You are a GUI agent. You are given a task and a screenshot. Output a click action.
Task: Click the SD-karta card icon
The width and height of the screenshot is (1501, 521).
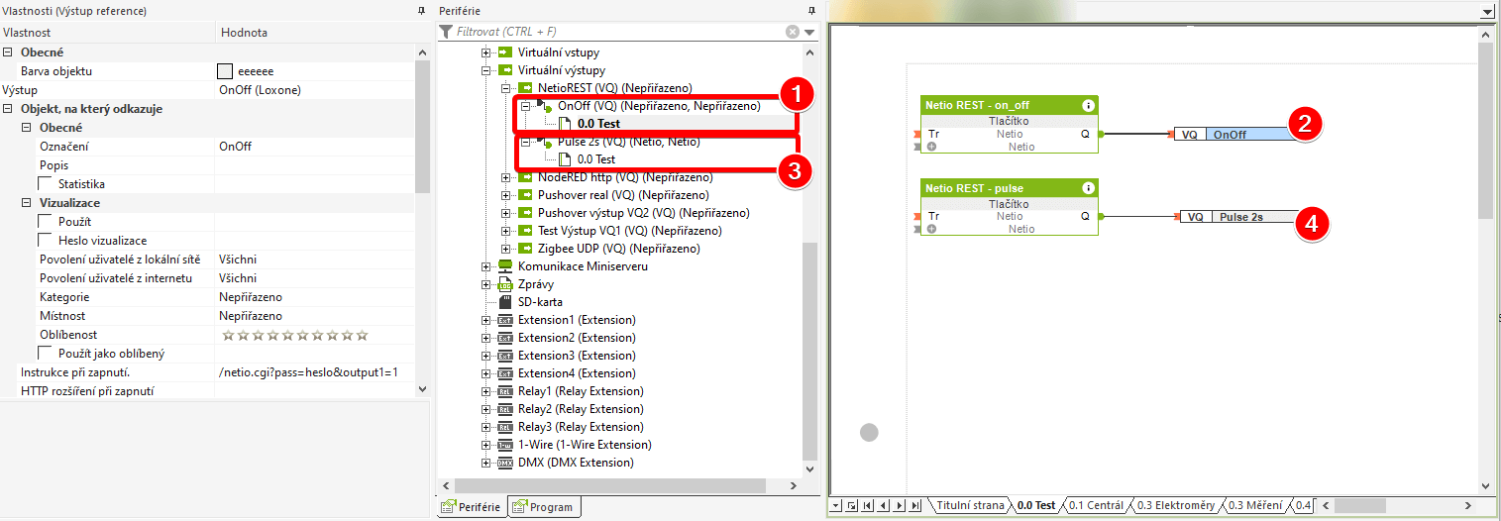(x=505, y=302)
